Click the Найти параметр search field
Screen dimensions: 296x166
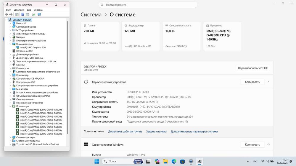[x=148, y=5]
